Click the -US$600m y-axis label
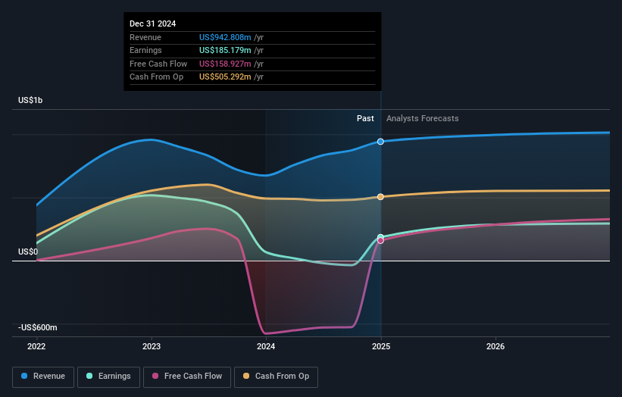 38,327
